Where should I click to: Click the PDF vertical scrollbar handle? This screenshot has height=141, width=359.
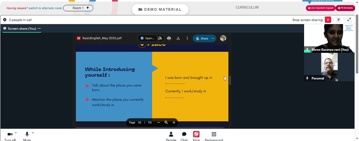tap(230, 81)
